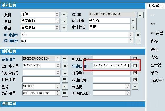
Task: Click the 无线MAC attribute label
Action: [157, 80]
